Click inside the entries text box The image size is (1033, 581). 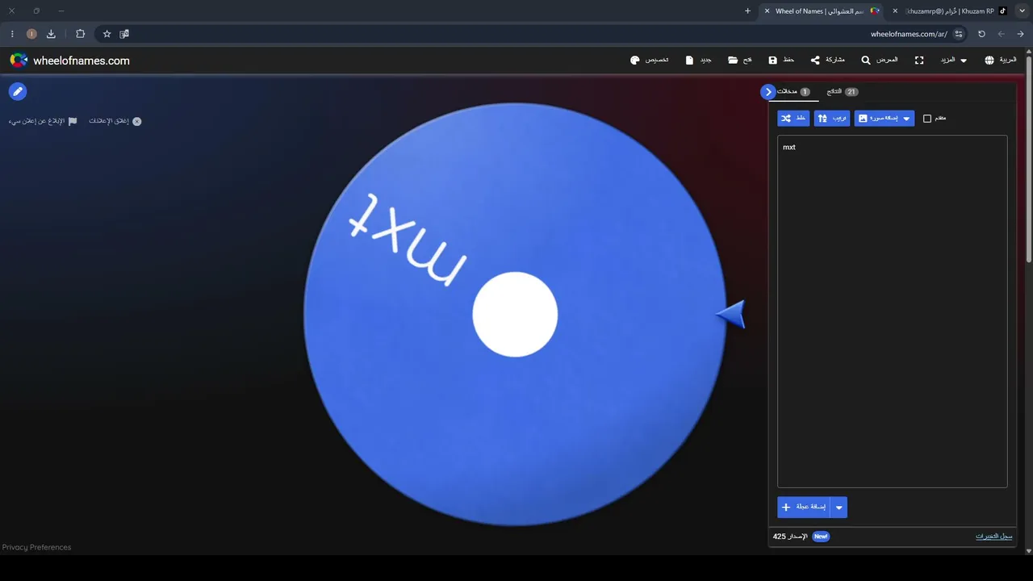point(893,311)
